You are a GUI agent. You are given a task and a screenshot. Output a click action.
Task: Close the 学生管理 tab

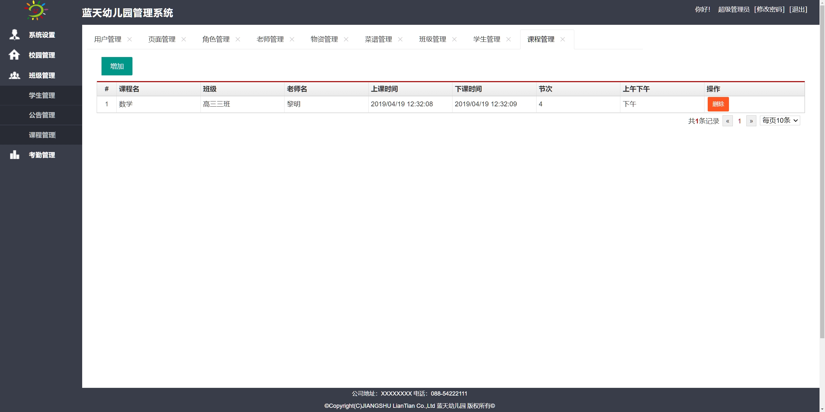(509, 39)
